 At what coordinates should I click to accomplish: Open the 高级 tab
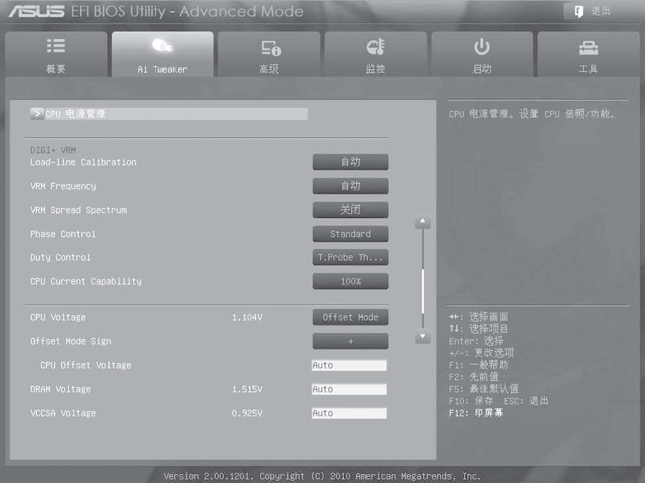tap(269, 54)
